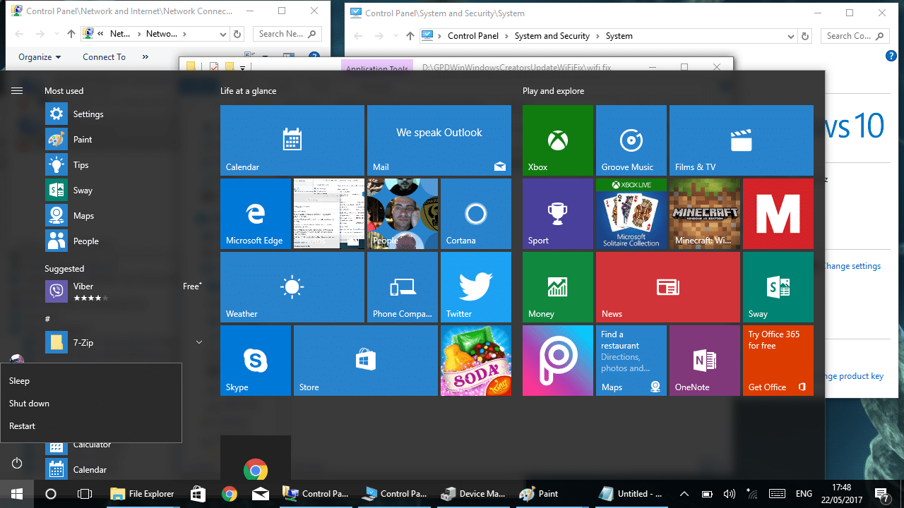Screen dimensions: 904x508
Task: Click the Windows Start button
Action: tap(17, 494)
